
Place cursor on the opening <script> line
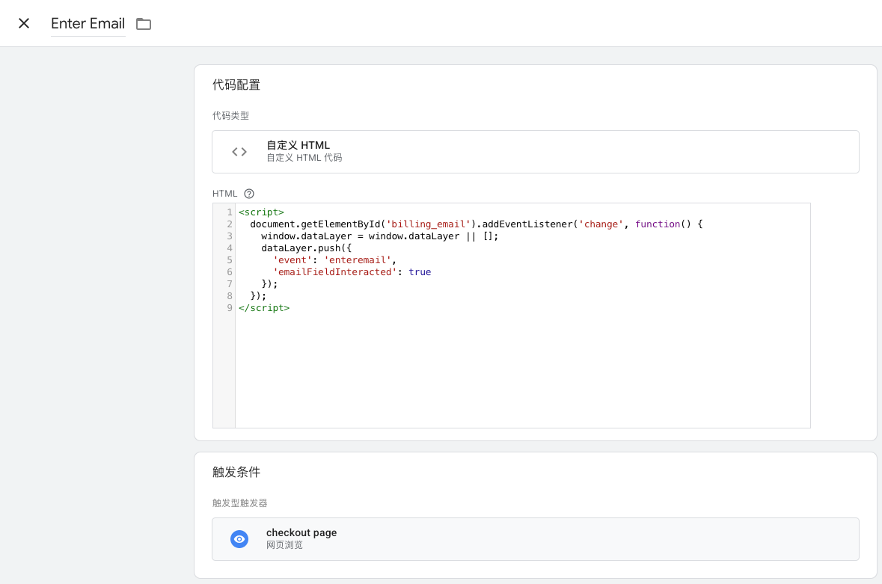pos(261,212)
